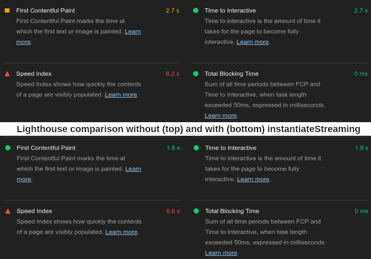This screenshot has height=259, width=371.
Task: Open Learn more link under the bottom Total Blocking Time
Action: tap(221, 253)
